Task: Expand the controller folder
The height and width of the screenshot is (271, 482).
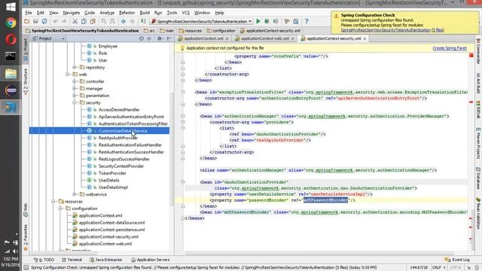Action: point(75,81)
